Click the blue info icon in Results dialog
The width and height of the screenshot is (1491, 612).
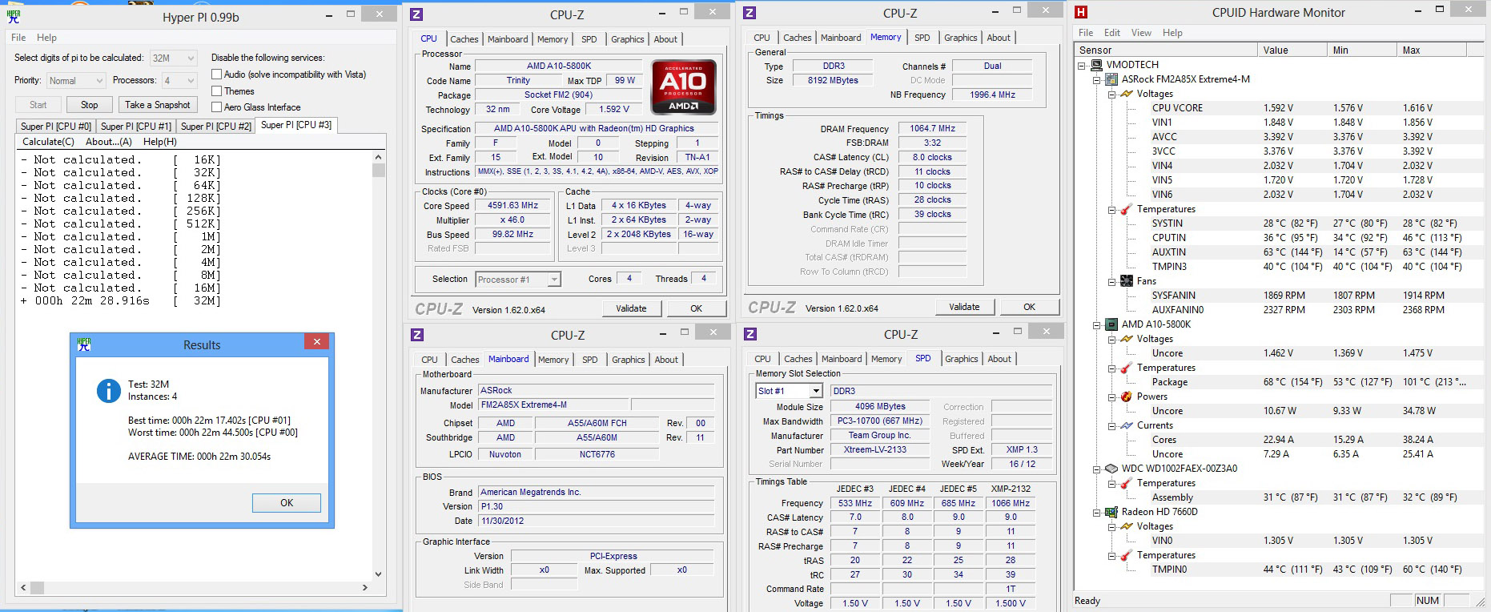[108, 390]
